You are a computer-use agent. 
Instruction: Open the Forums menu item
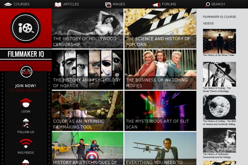(x=169, y=4)
